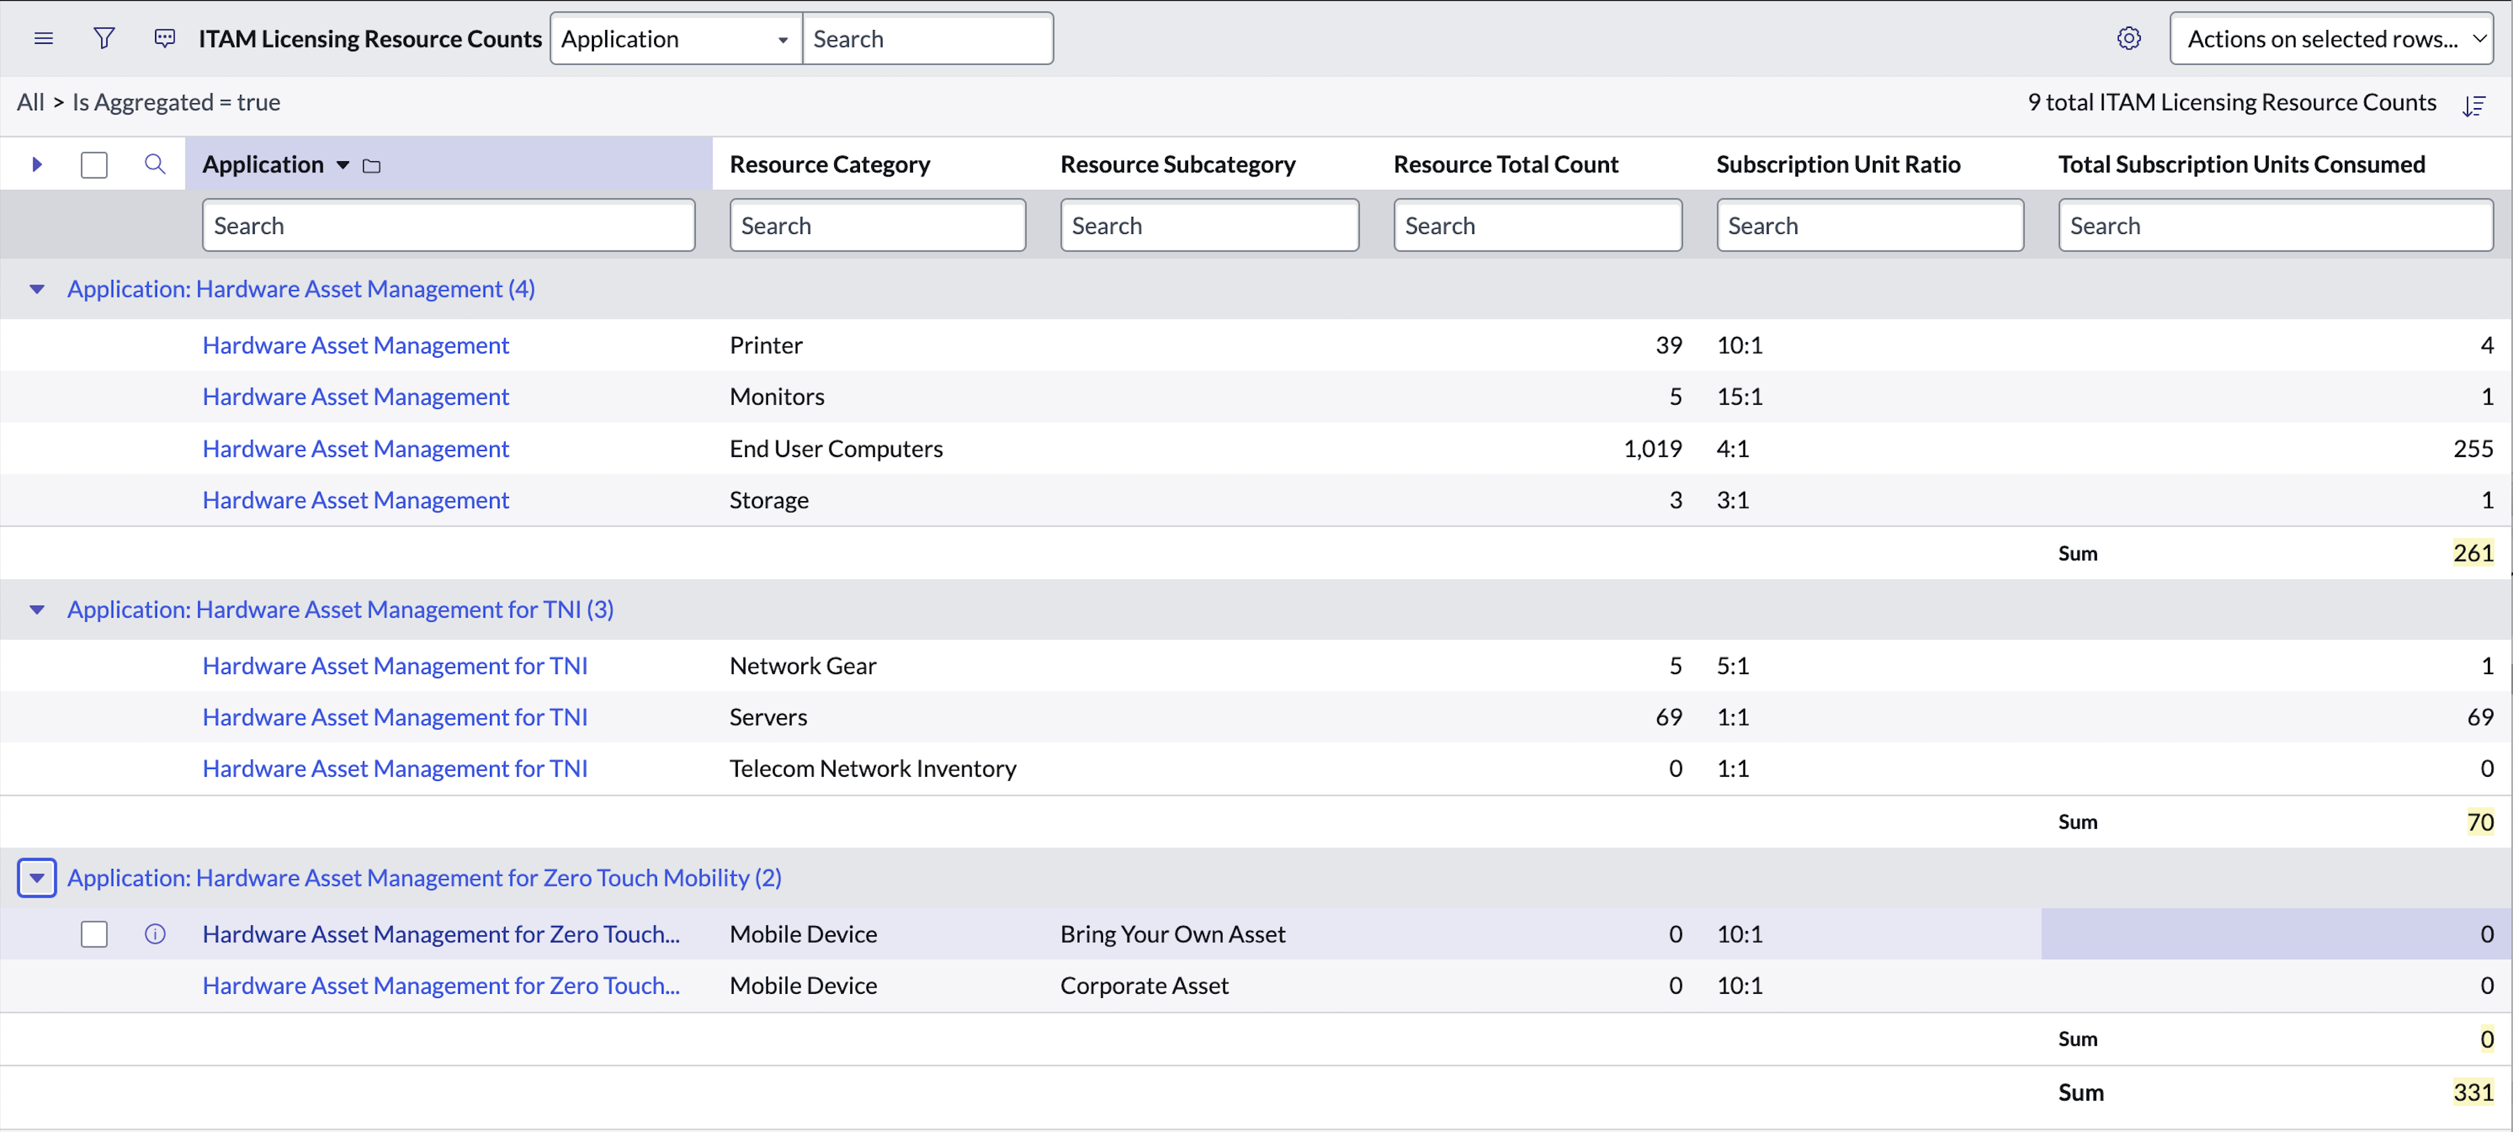Viewport: 2513px width, 1132px height.
Task: Focus the Resource Subcategory column search field
Action: pyautogui.click(x=1210, y=225)
